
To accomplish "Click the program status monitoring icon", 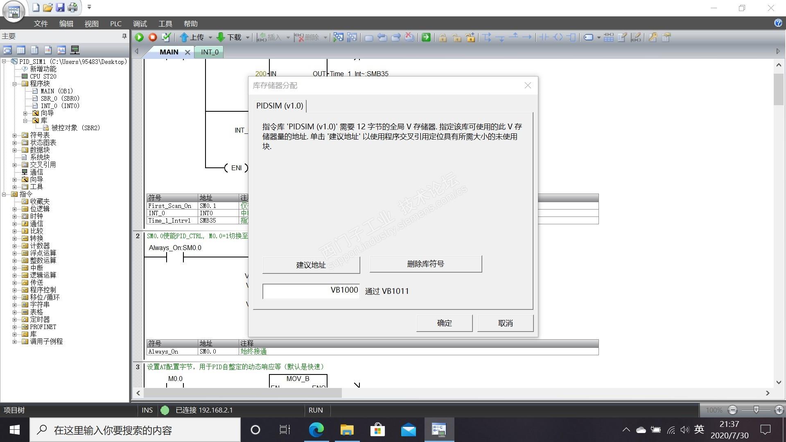I will tap(338, 37).
